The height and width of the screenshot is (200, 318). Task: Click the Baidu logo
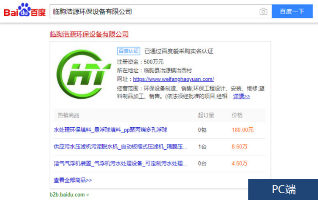(25, 10)
